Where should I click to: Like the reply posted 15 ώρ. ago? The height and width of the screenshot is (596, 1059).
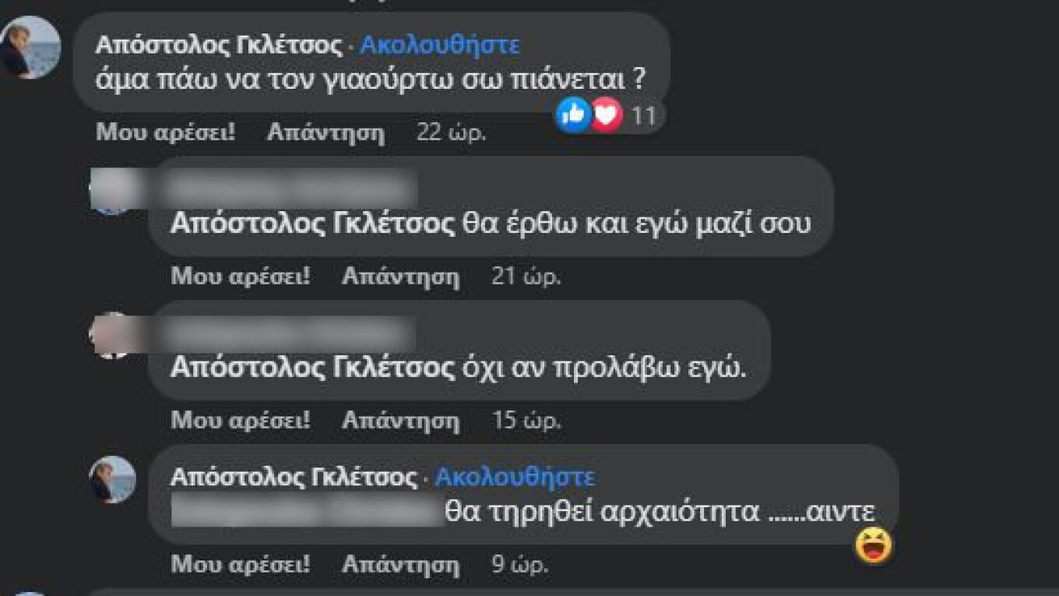coord(240,421)
